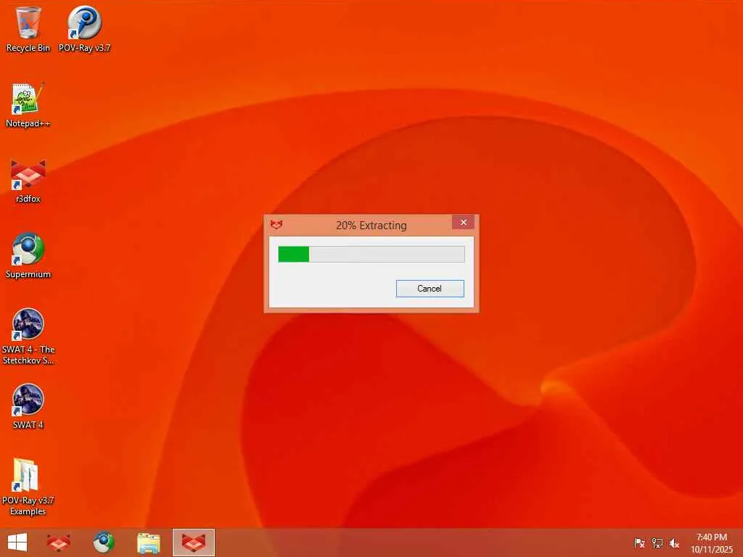Open the Action Center flag tray icon
This screenshot has width=743, height=557.
point(639,543)
